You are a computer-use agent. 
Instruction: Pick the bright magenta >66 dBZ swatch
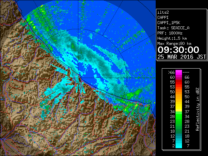coord(179,72)
